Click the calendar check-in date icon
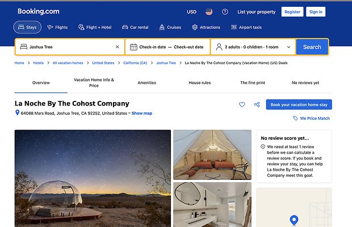Image resolution: width=352 pixels, height=227 pixels. point(133,47)
